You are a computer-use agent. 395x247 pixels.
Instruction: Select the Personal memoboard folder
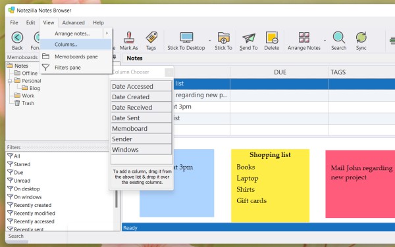[x=28, y=81]
